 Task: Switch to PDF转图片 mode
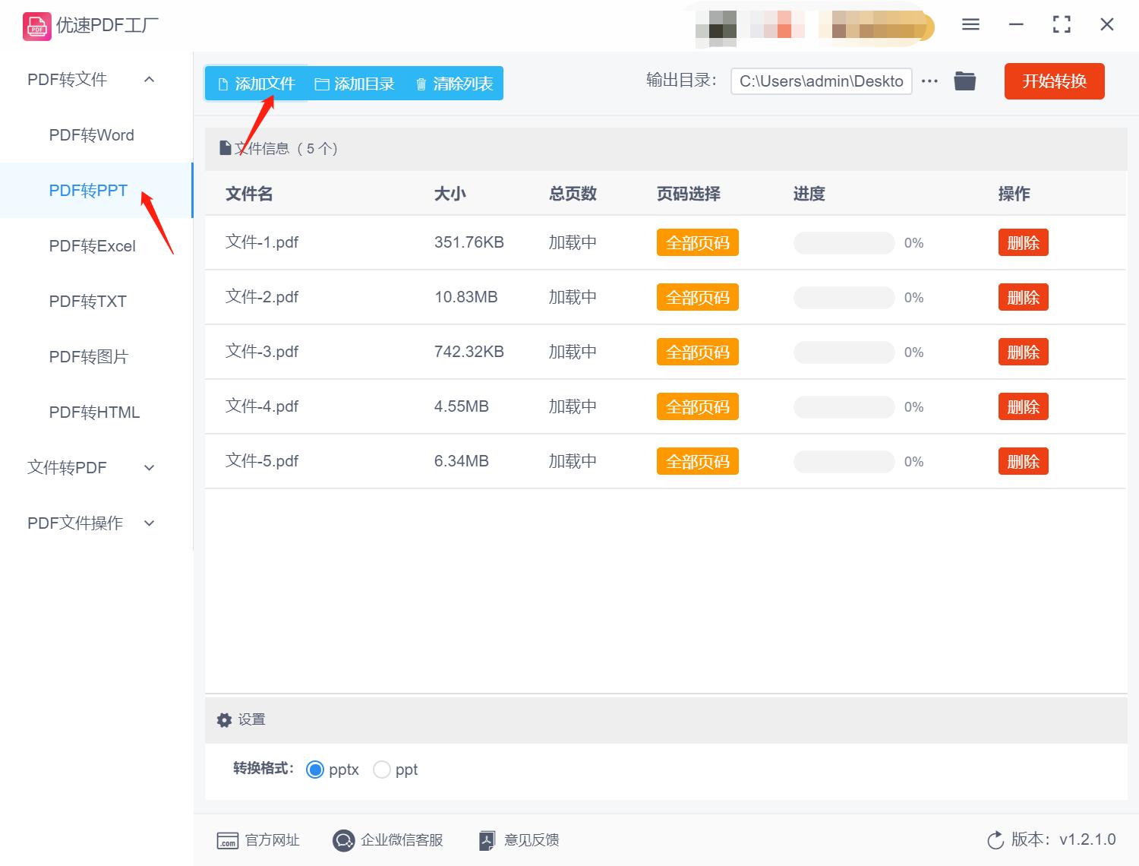(88, 356)
